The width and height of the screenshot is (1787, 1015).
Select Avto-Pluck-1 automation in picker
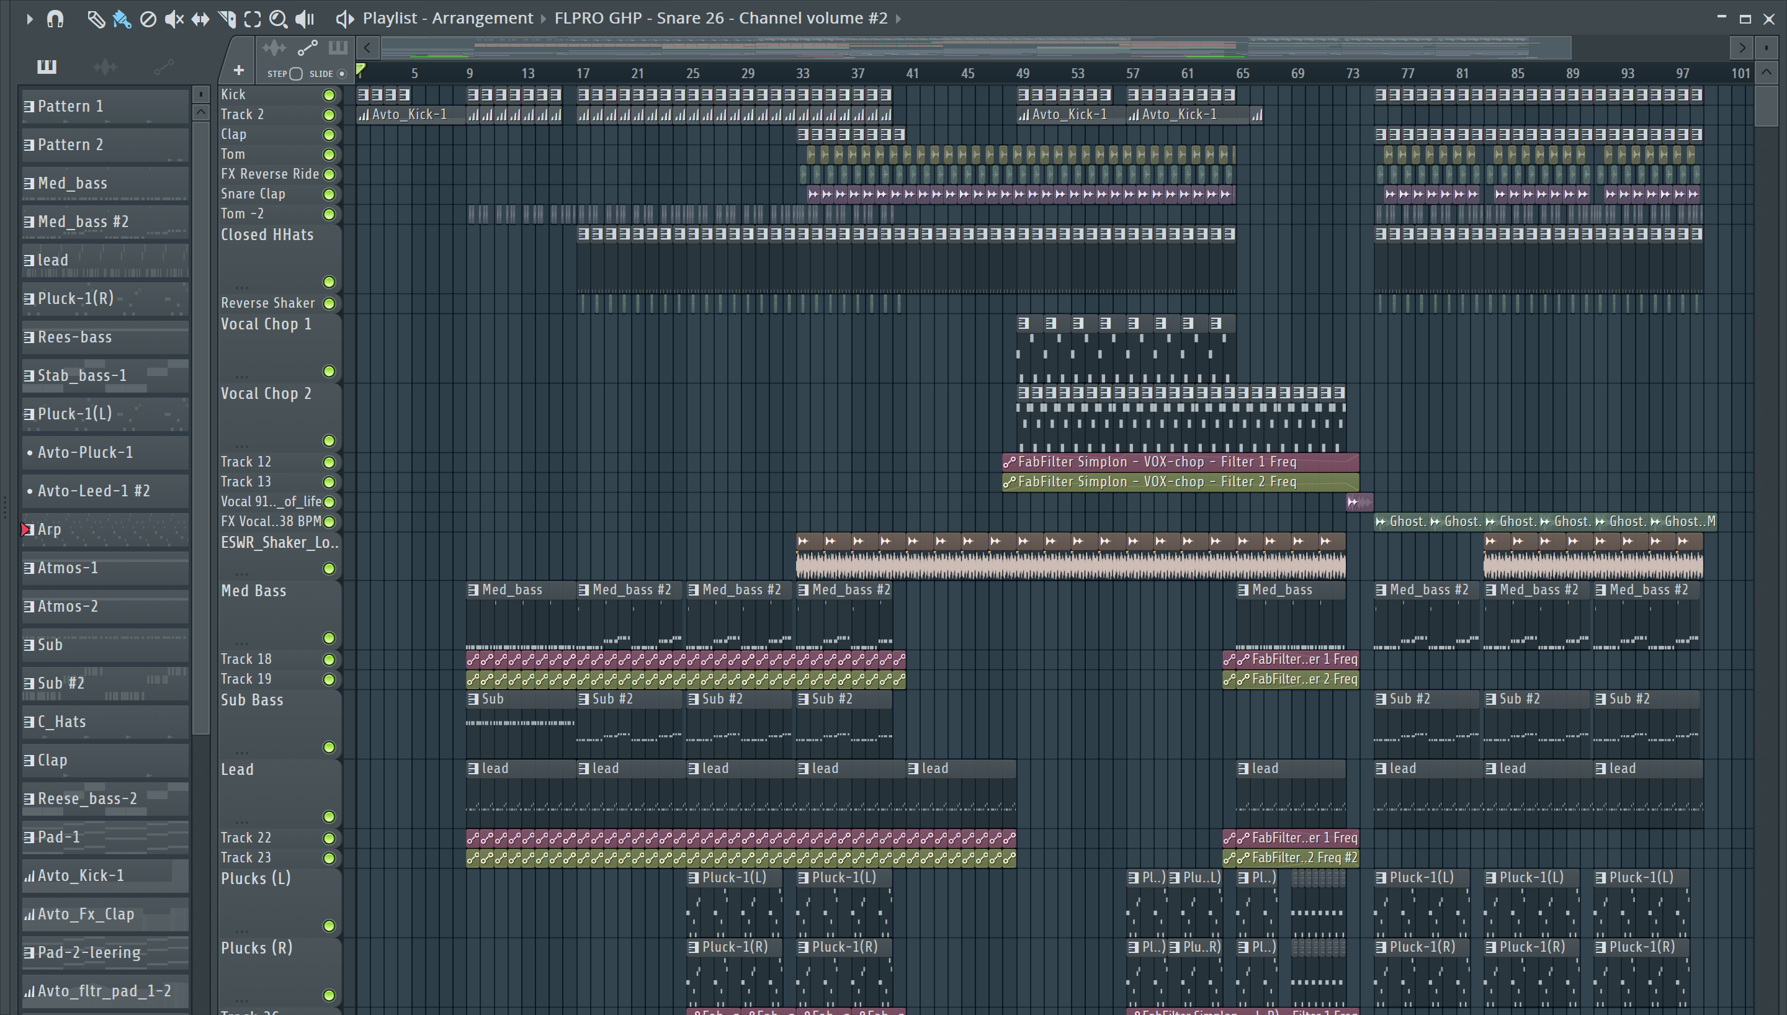click(x=105, y=452)
